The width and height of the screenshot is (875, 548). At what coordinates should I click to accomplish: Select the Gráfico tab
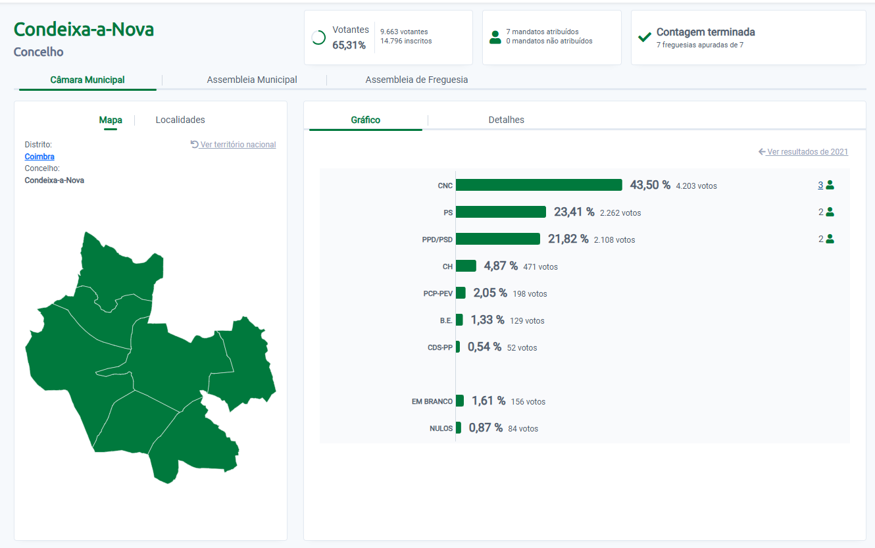pos(365,120)
